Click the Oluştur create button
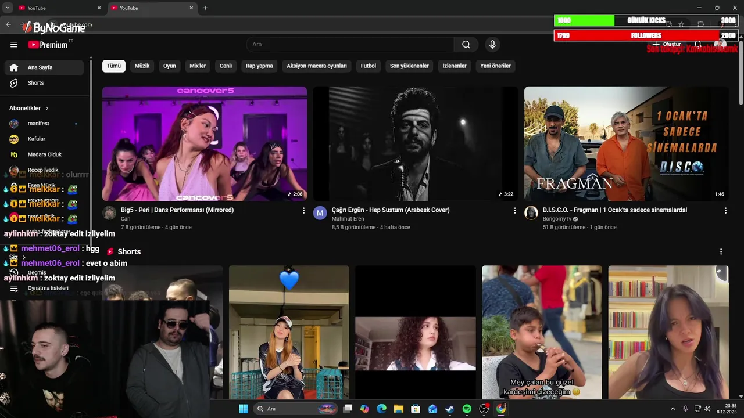Viewport: 744px width, 418px height. (x=666, y=44)
